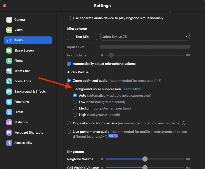Click the Call Waiting Volume slider handle
The width and height of the screenshot is (205, 169).
click(145, 167)
